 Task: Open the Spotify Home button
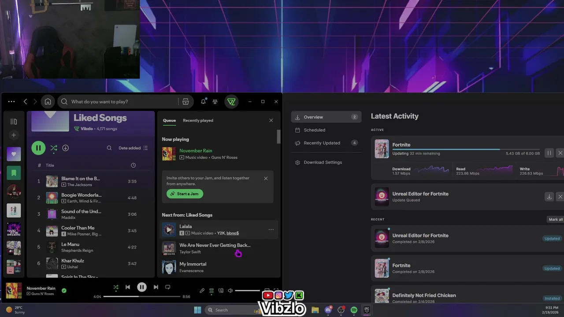[48, 102]
